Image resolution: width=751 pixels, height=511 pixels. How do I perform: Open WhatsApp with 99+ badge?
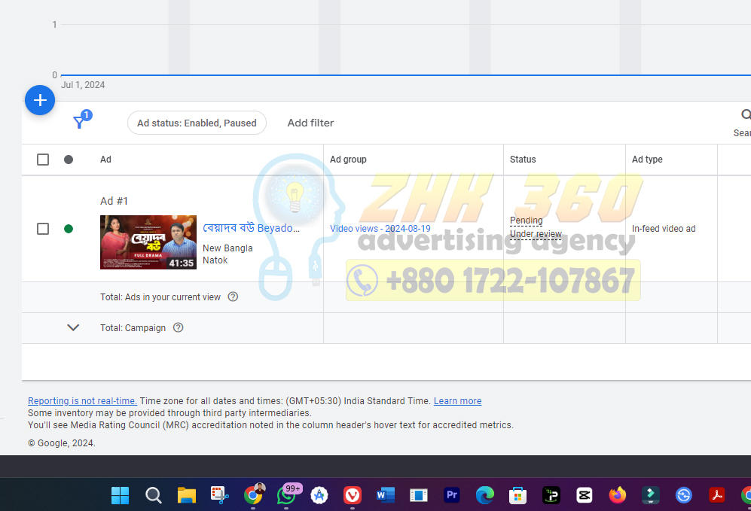[286, 495]
